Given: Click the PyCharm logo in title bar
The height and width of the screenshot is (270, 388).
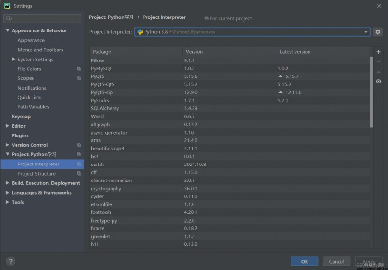Looking at the screenshot, I should (x=7, y=6).
